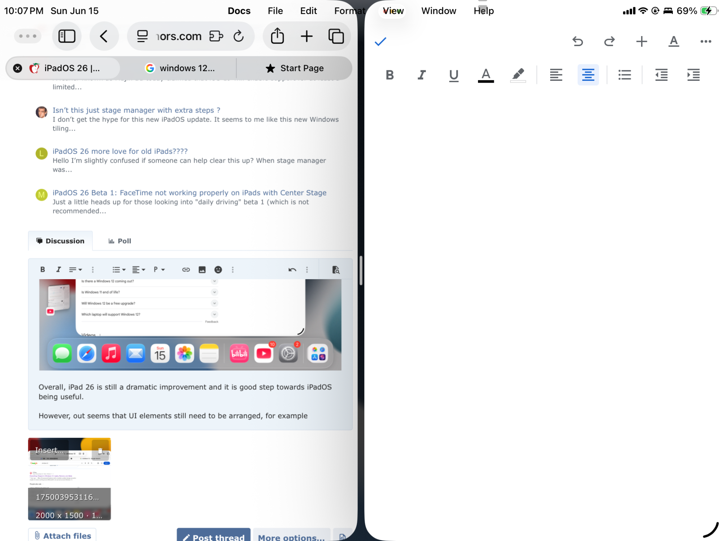Preview the forum post

click(336, 269)
